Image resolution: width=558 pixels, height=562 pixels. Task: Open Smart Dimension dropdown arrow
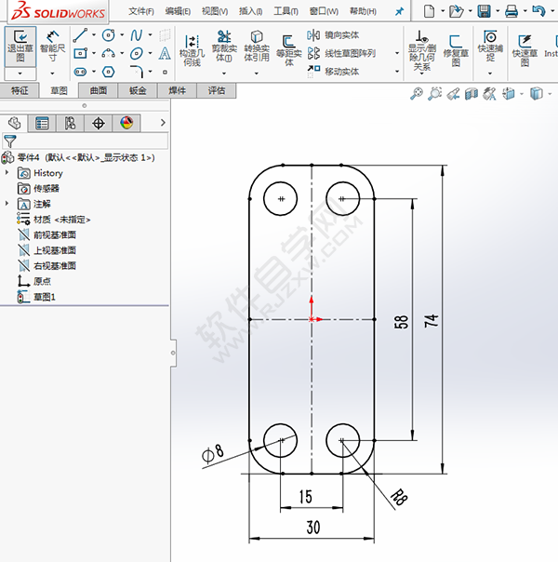[x=52, y=74]
